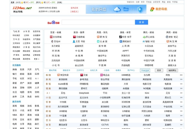Click the blue 搜索 search button
The height and width of the screenshot is (129, 194).
(141, 22)
